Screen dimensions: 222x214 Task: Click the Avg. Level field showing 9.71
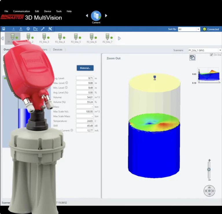pos(85,78)
